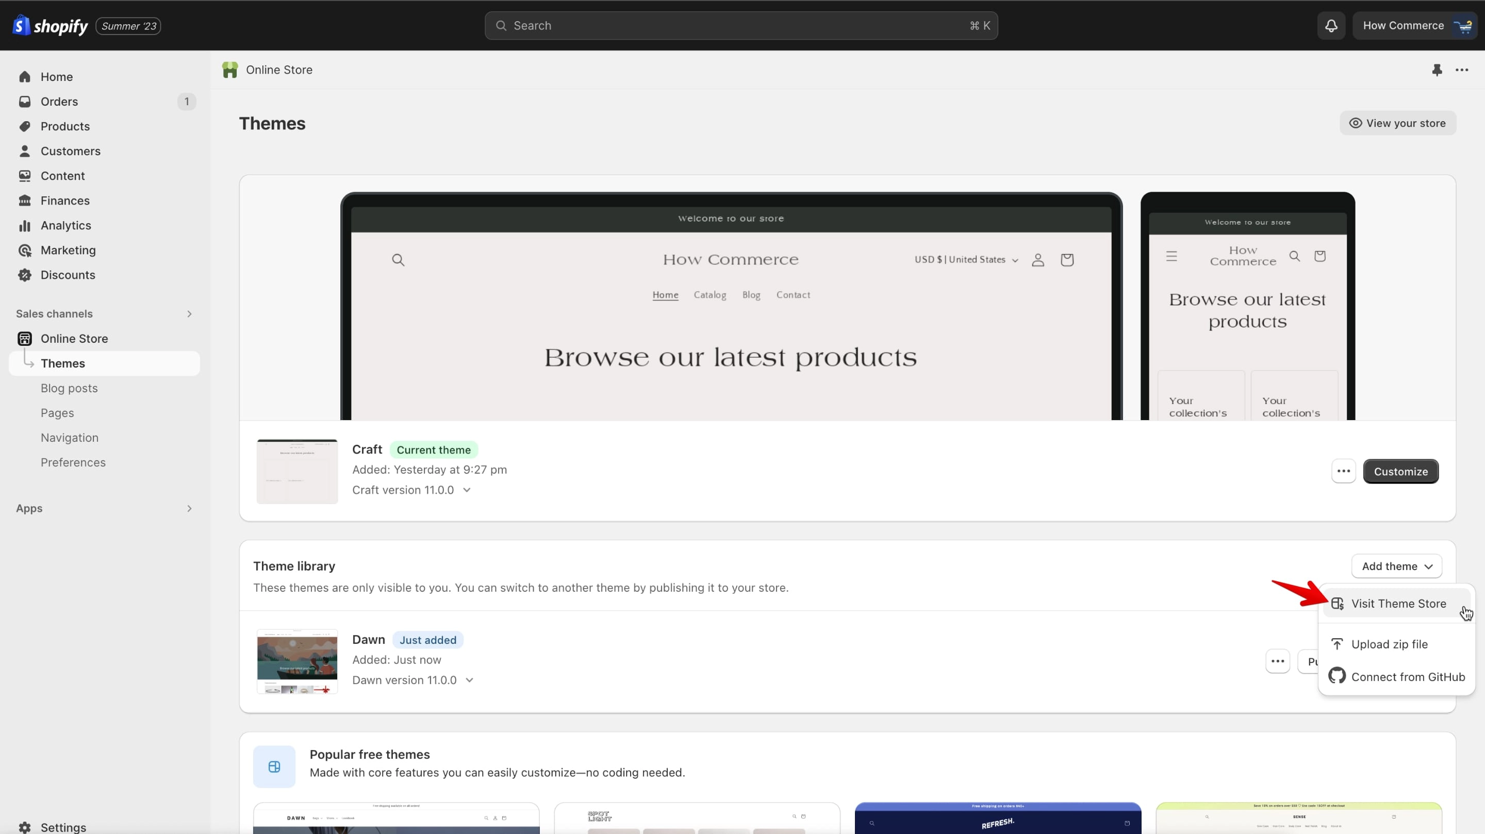The height and width of the screenshot is (834, 1485).
Task: Select Upload zip file
Action: click(x=1396, y=644)
